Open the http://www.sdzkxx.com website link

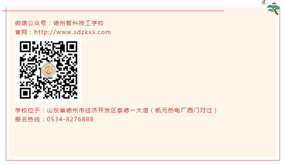72,32
